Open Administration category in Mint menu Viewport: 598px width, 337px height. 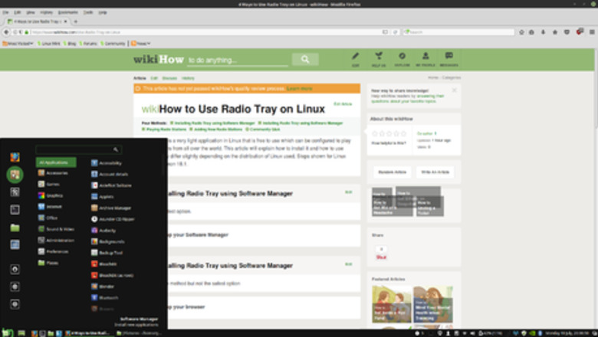tap(56, 240)
